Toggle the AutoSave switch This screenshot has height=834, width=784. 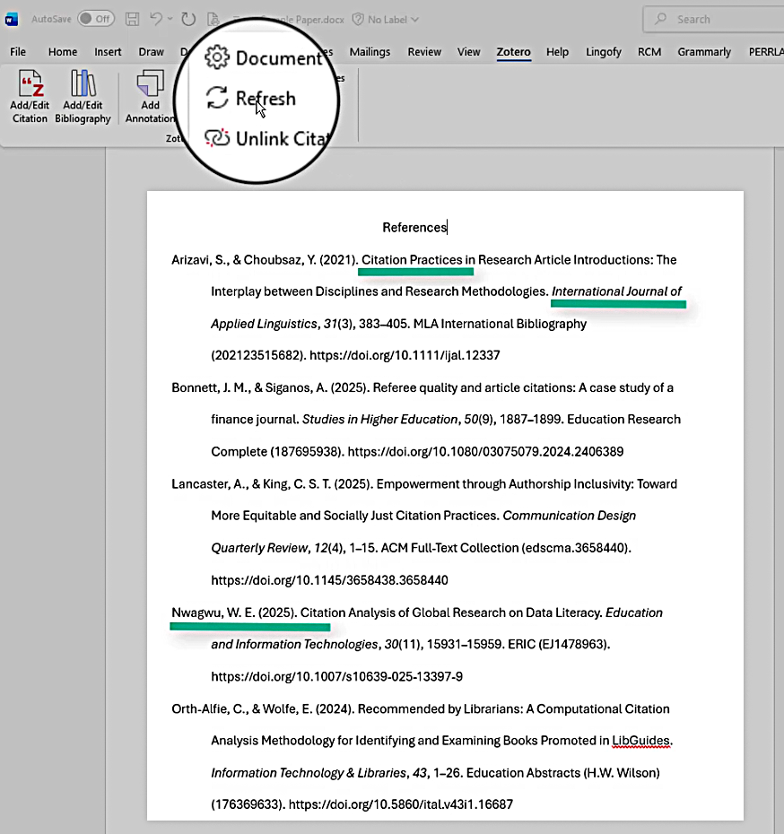tap(95, 19)
